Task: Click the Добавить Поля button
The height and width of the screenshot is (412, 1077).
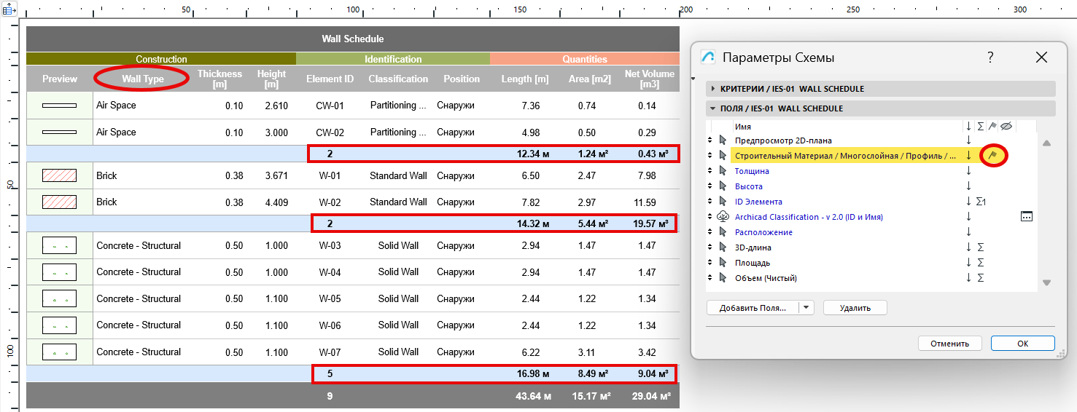Action: [753, 308]
